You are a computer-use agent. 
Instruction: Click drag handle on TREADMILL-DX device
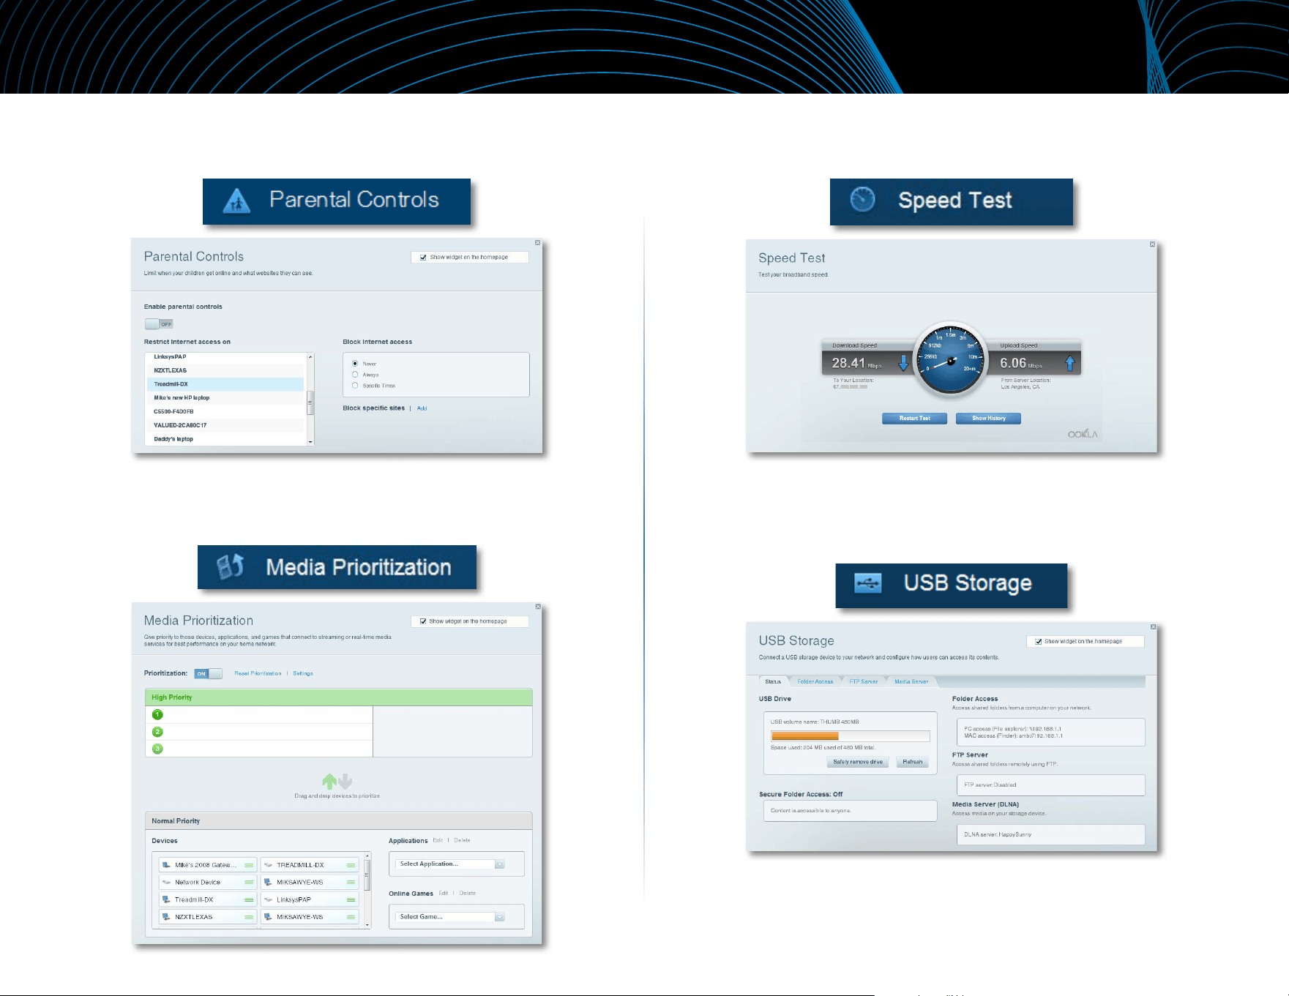click(351, 865)
